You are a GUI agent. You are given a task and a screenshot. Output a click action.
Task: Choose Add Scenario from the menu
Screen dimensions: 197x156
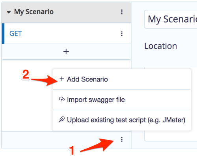122,79
